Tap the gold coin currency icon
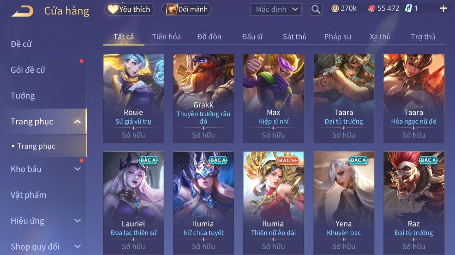Screen dimensions: 455x255 (335, 8)
